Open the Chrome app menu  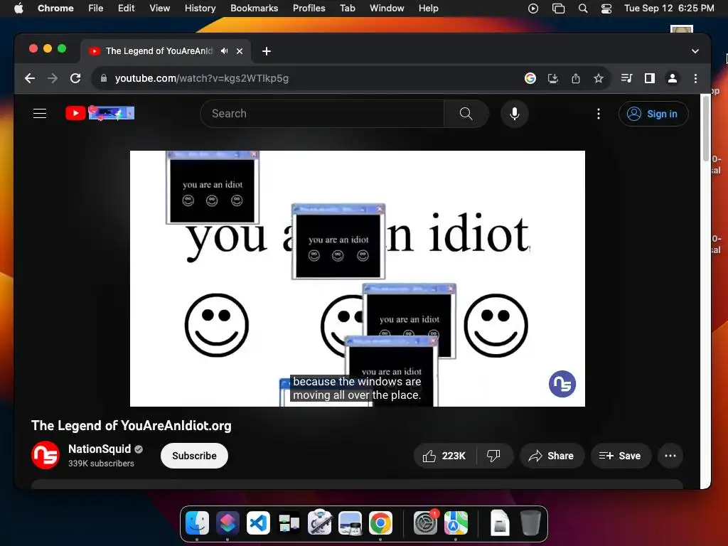point(55,8)
